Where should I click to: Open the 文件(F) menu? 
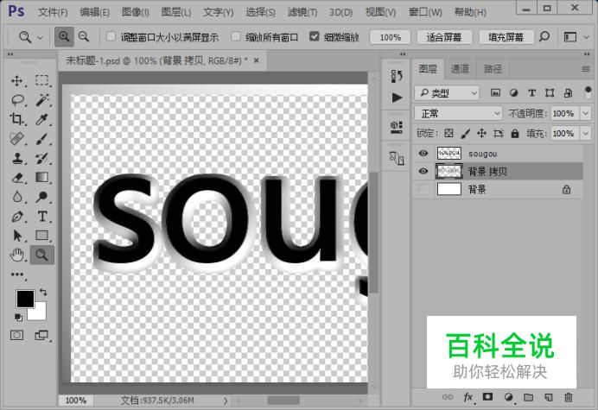pos(53,12)
